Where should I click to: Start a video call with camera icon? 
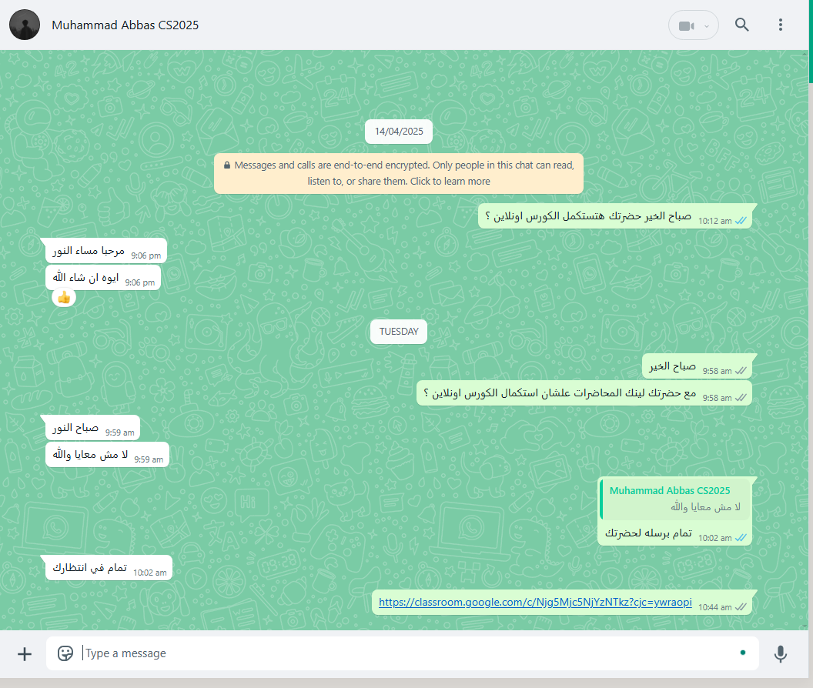pos(686,26)
